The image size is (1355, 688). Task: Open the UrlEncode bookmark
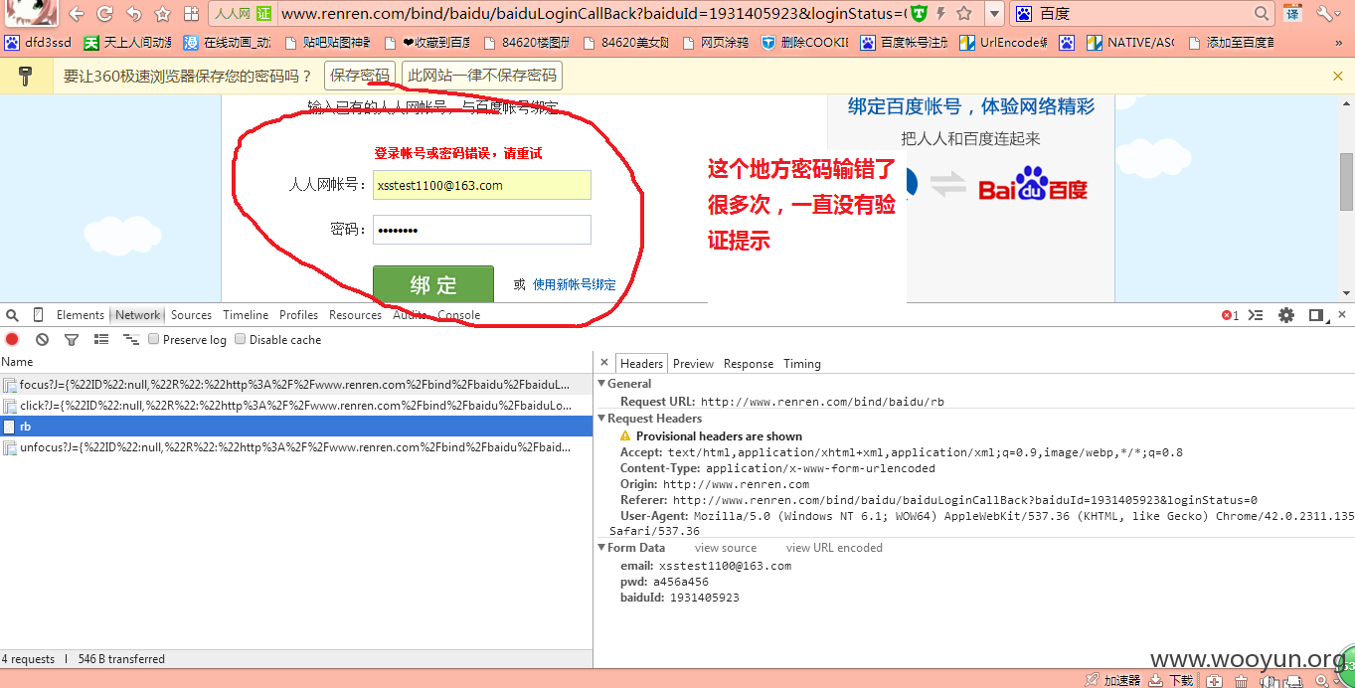1003,43
